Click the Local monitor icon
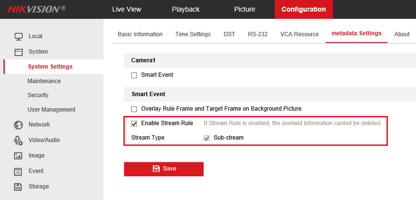Image resolution: width=416 pixels, height=200 pixels. point(18,37)
